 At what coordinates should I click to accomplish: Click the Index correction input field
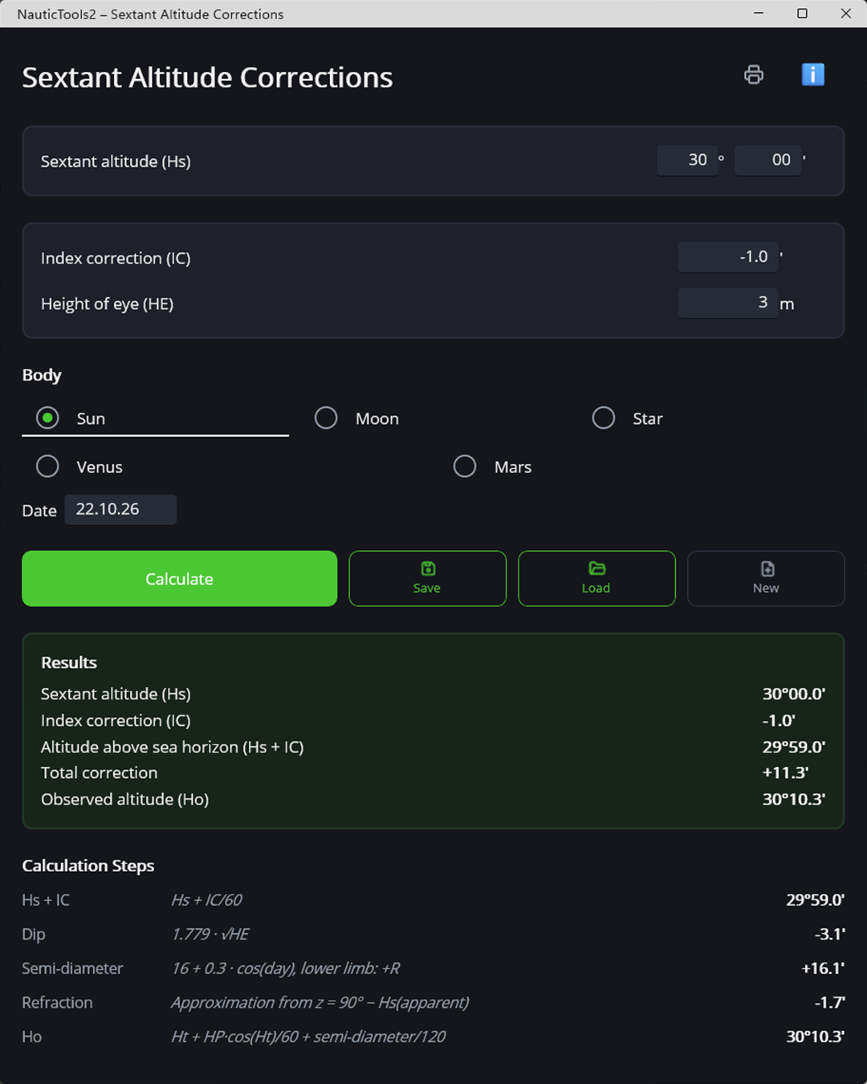[727, 257]
